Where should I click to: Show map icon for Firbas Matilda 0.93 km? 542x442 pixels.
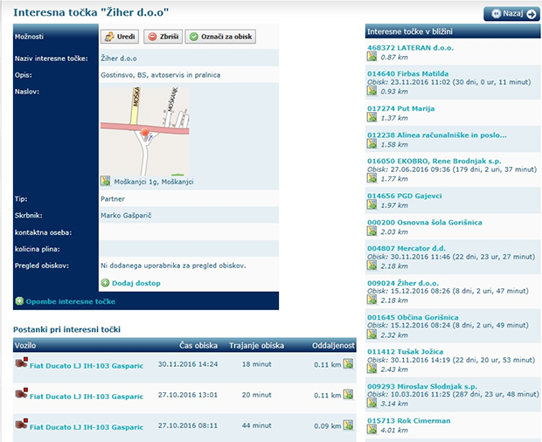(x=372, y=91)
